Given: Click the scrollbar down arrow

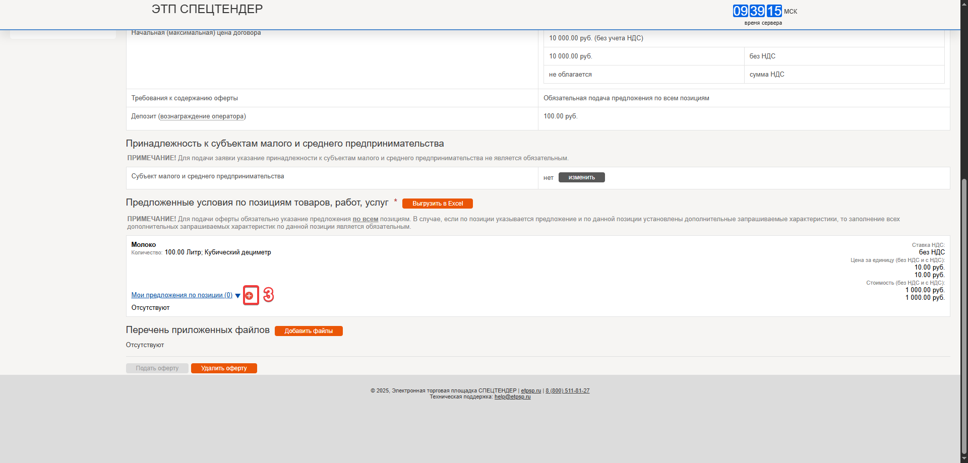Looking at the screenshot, I should click(x=964, y=459).
